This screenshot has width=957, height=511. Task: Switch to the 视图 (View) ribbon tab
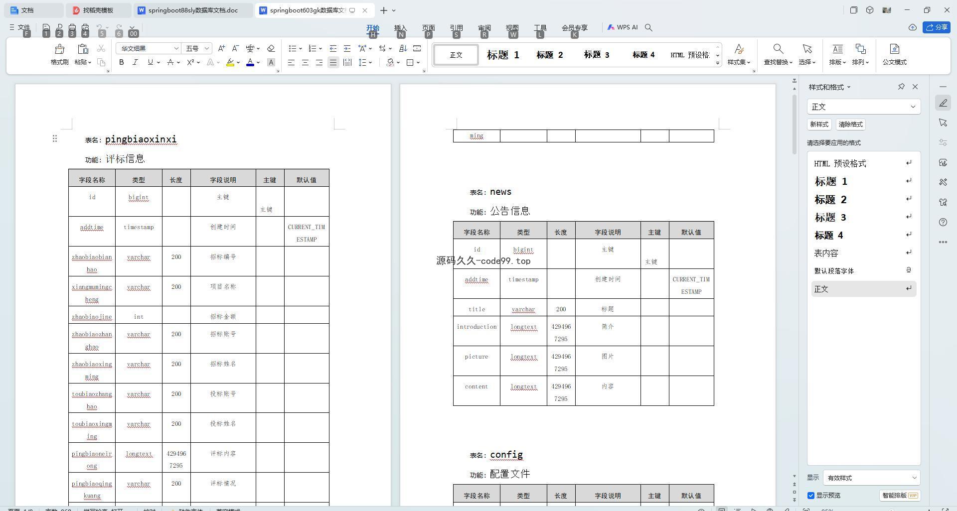pos(512,28)
